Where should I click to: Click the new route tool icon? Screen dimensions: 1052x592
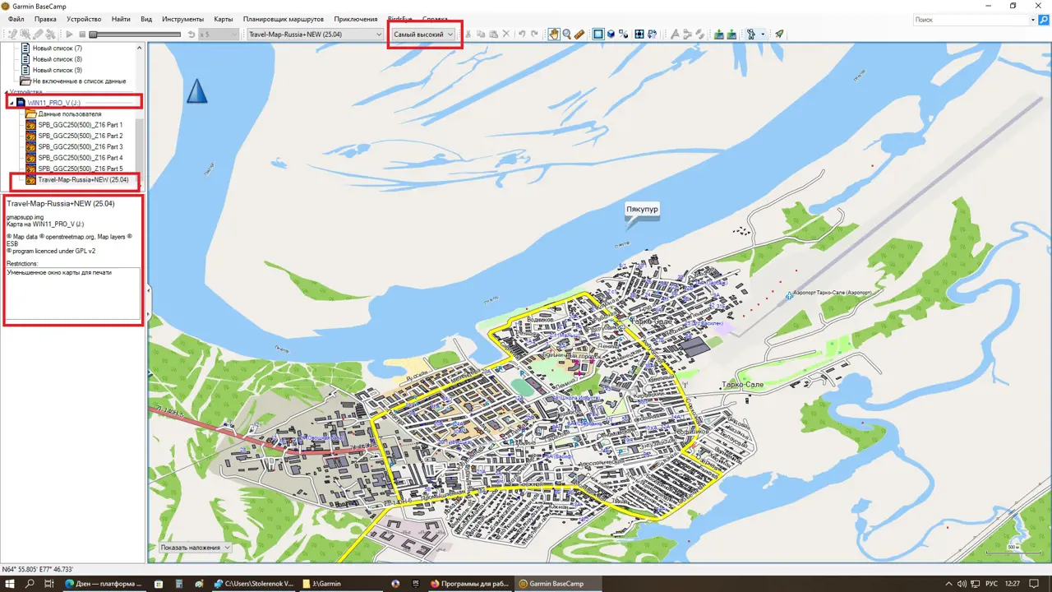click(687, 35)
